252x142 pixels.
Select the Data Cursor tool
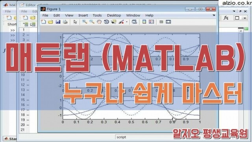[114, 22]
